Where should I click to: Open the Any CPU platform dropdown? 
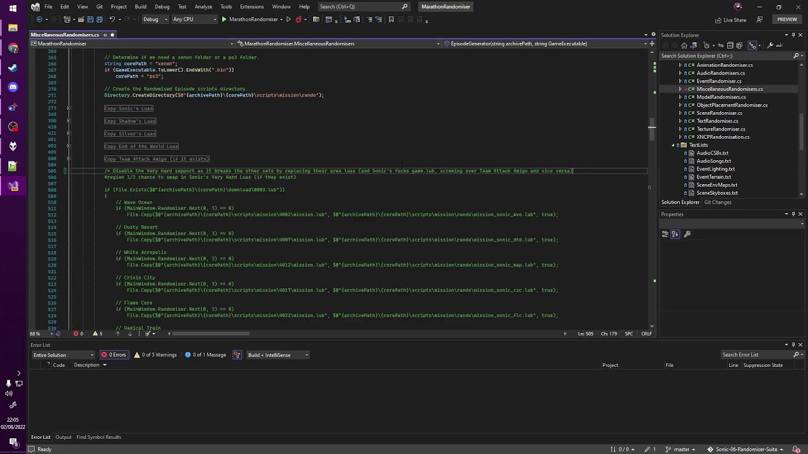(195, 20)
